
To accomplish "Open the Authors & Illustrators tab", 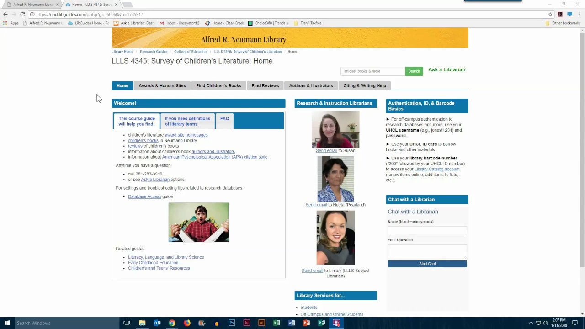I will point(311,85).
